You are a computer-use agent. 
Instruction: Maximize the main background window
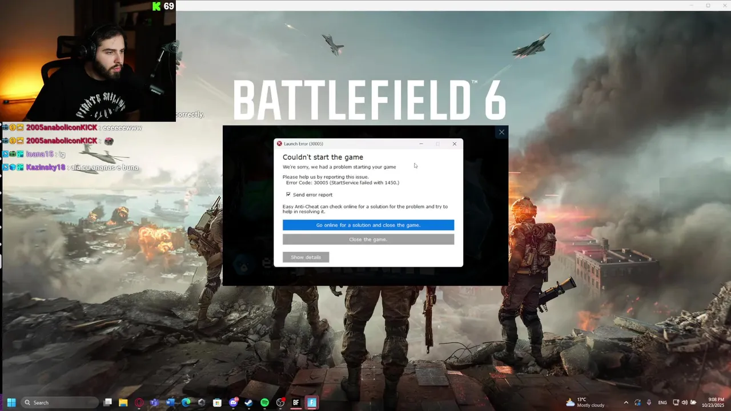(708, 5)
